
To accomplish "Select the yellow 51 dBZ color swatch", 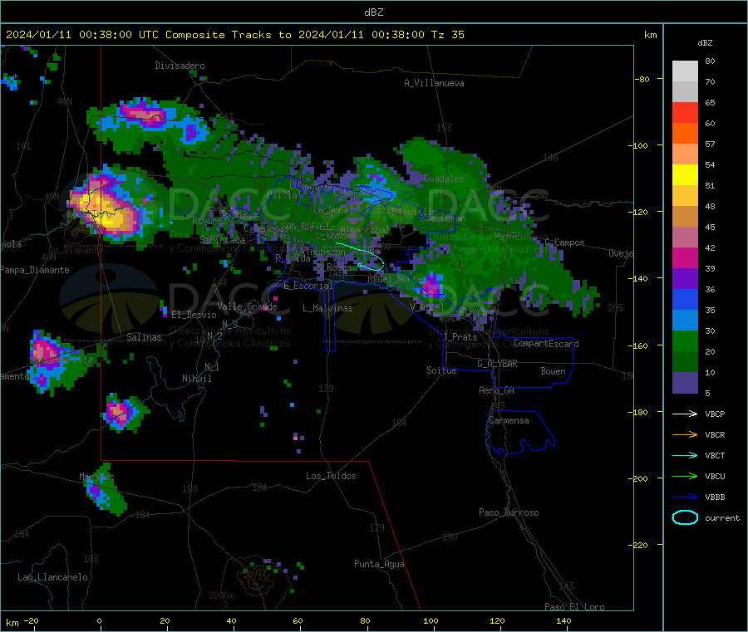I will pos(685,175).
